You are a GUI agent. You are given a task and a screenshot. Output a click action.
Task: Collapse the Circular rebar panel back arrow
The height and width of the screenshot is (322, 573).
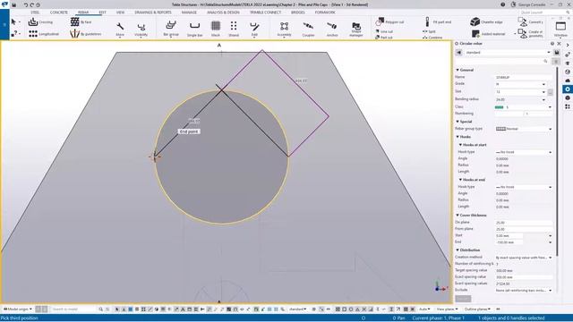coord(458,53)
